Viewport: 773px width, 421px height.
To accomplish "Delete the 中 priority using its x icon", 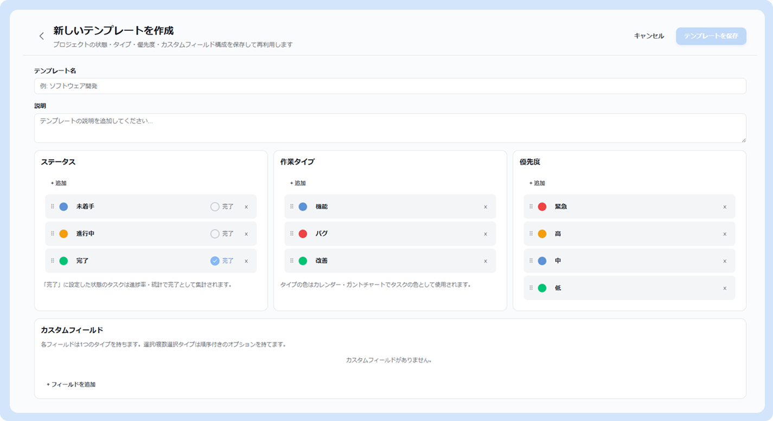I will [725, 261].
